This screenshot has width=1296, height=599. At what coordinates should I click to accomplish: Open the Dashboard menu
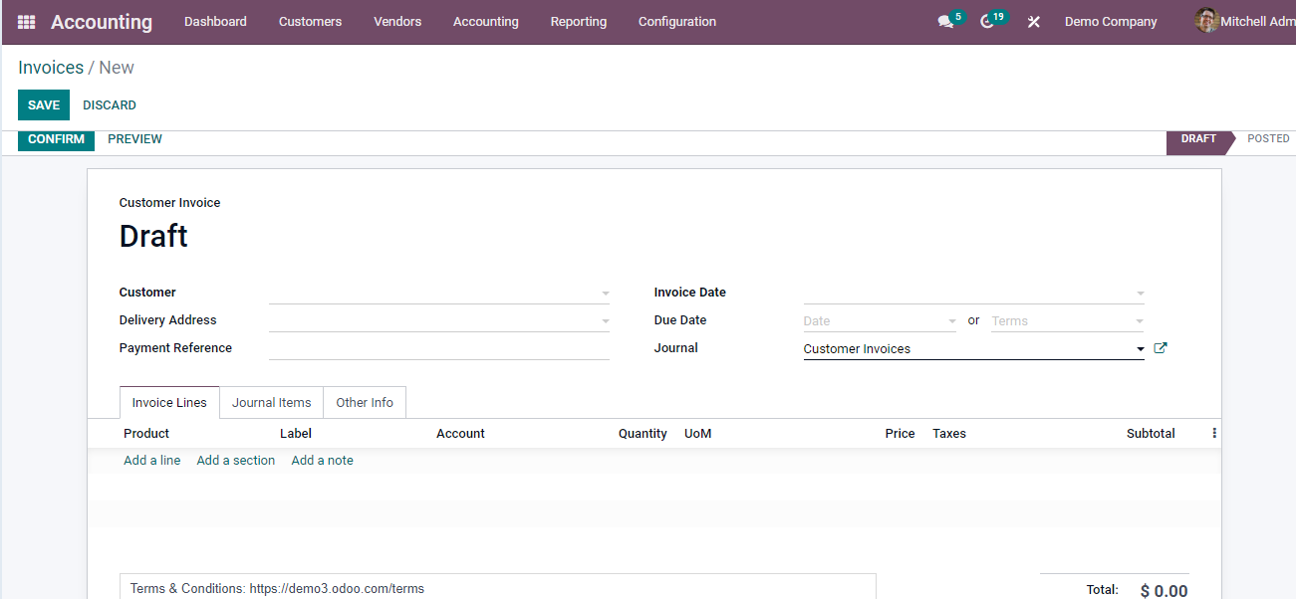(215, 22)
